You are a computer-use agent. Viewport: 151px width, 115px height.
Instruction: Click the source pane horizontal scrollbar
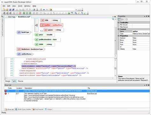[60, 78]
